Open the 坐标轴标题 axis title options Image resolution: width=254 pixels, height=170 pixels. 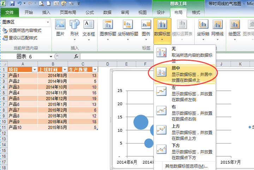tap(128, 30)
